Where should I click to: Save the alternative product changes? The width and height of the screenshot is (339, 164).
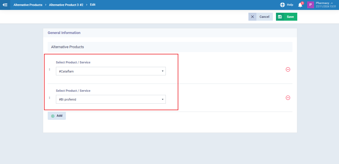[x=286, y=17]
